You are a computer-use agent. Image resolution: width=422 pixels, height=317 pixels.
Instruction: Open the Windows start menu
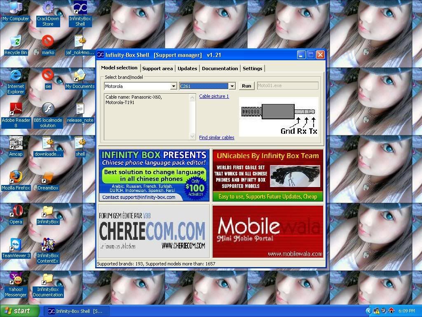coord(19,311)
